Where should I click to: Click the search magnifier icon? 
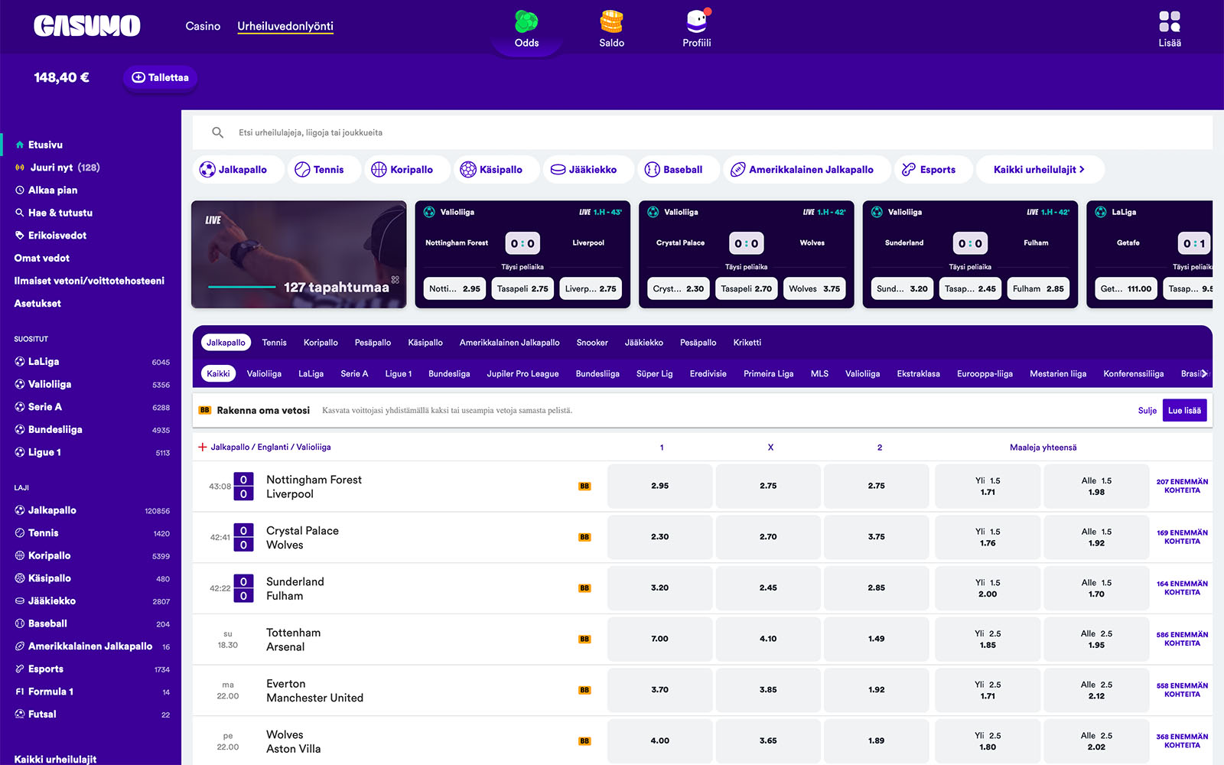218,132
